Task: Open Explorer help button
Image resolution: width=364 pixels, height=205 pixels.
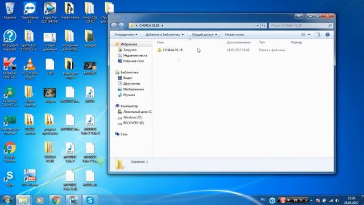Action: pos(328,35)
